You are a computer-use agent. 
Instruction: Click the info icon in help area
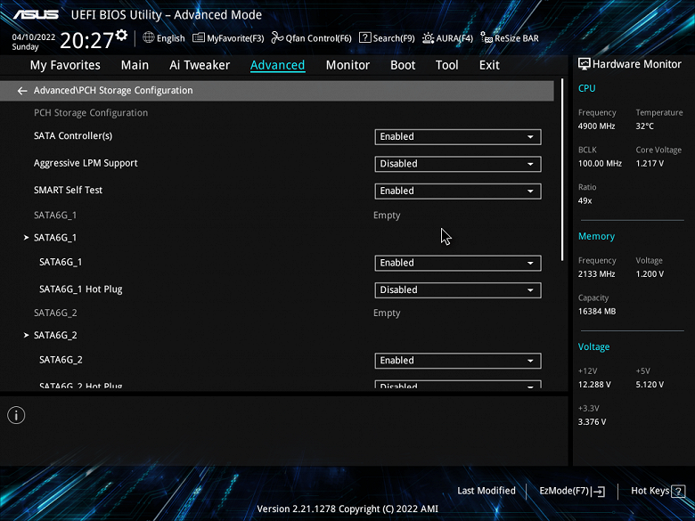tap(16, 416)
